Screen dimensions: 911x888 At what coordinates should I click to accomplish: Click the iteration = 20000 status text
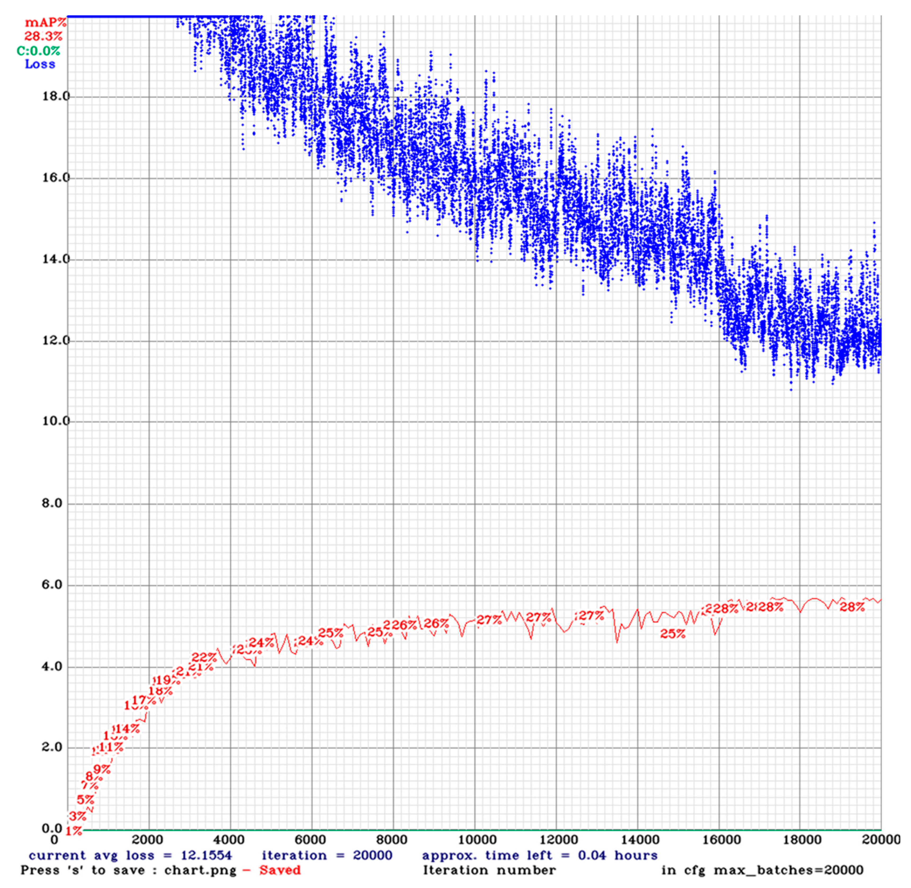point(327,855)
